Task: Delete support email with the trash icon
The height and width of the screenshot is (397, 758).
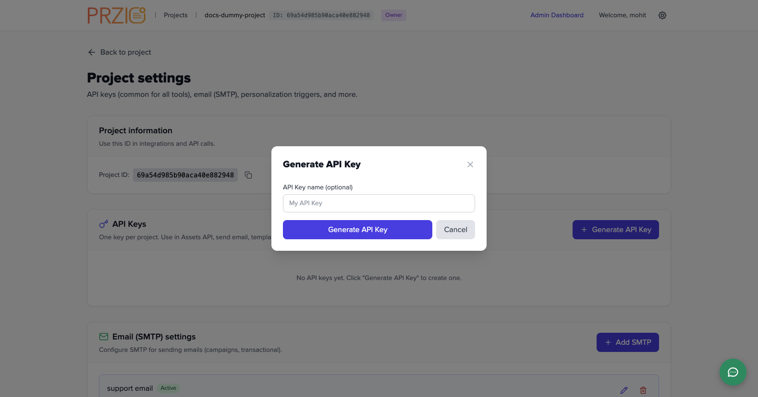Action: click(x=643, y=390)
